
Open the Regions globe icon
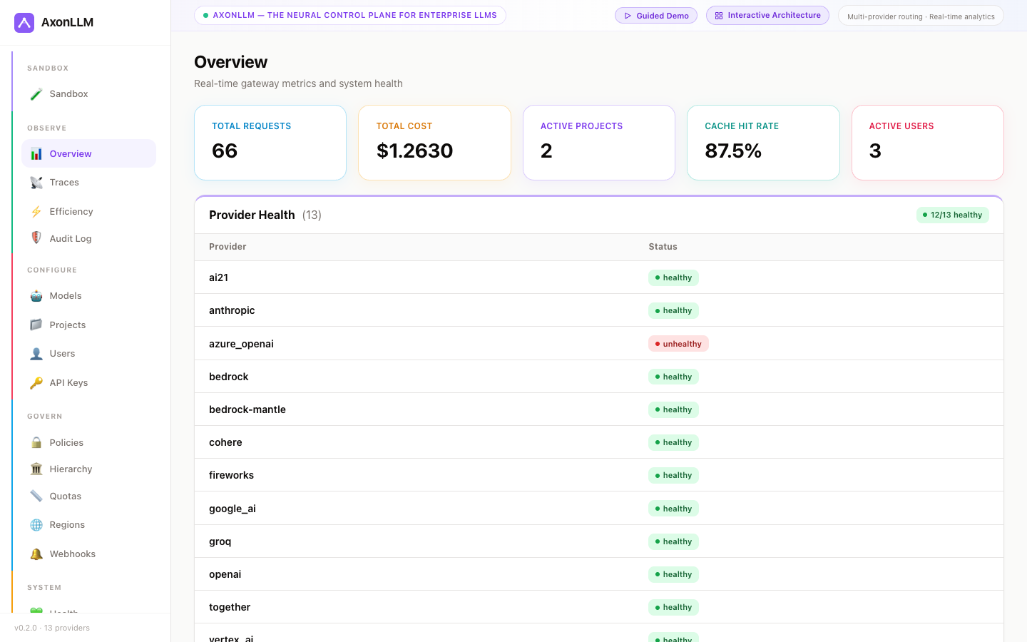point(36,525)
